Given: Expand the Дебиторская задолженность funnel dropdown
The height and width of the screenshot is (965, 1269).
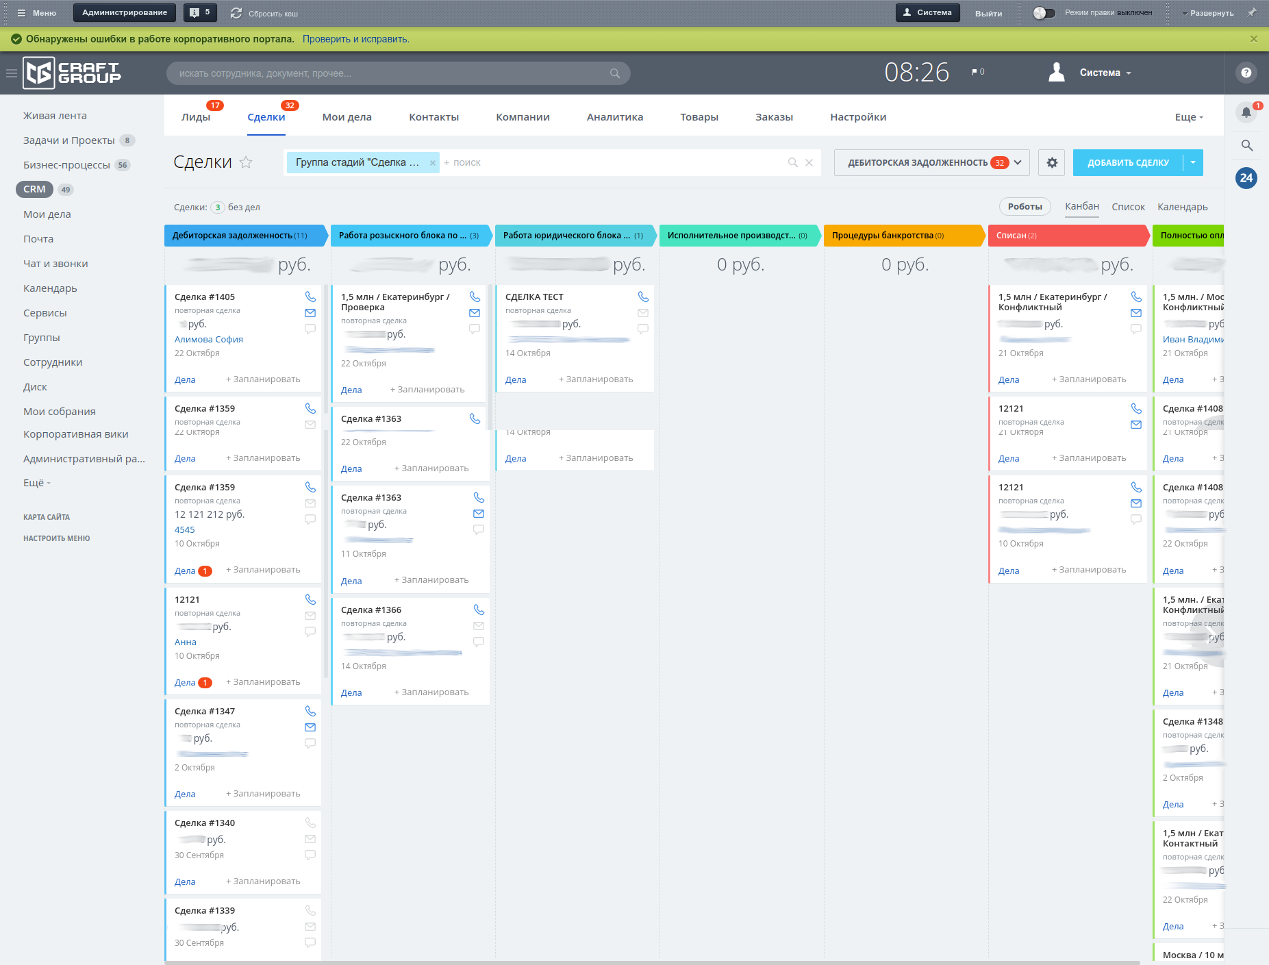Looking at the screenshot, I should tap(1018, 162).
